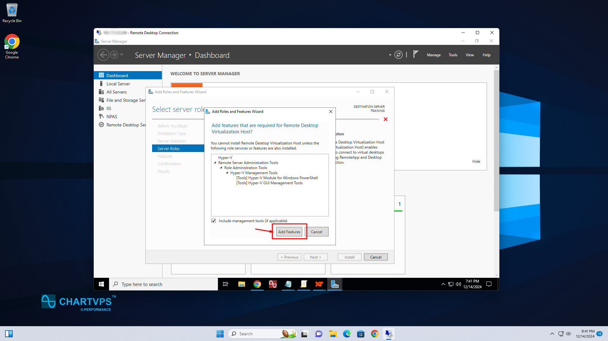Viewport: 608px width, 341px height.
Task: Click remote volume speaker icon
Action: 458,284
